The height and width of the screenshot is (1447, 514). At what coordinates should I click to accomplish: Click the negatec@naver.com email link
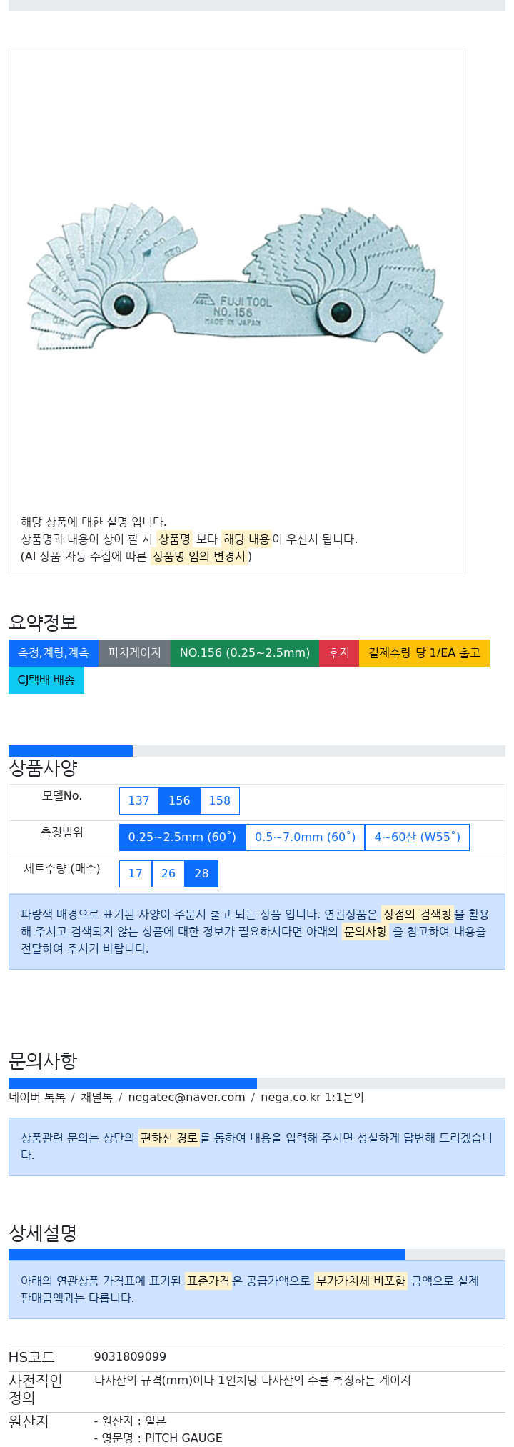click(186, 1098)
